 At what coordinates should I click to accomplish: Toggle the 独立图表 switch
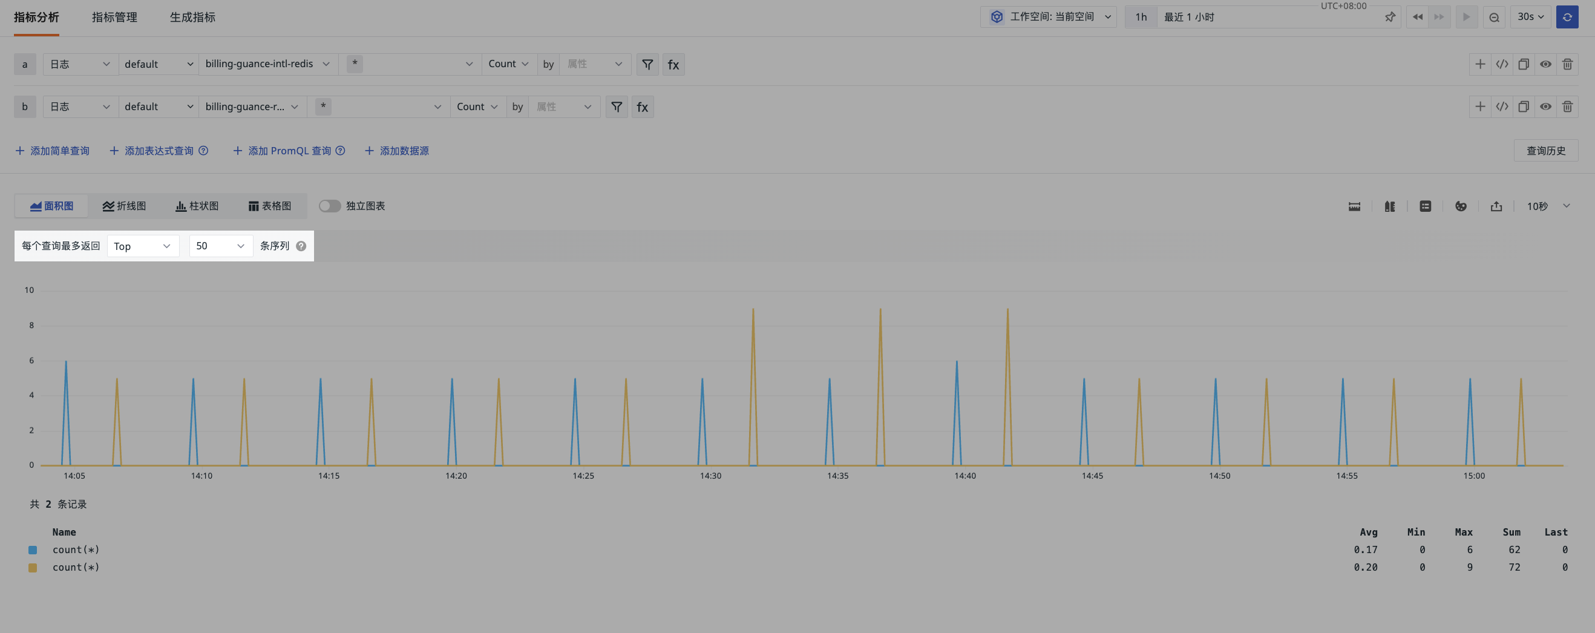[x=329, y=206]
